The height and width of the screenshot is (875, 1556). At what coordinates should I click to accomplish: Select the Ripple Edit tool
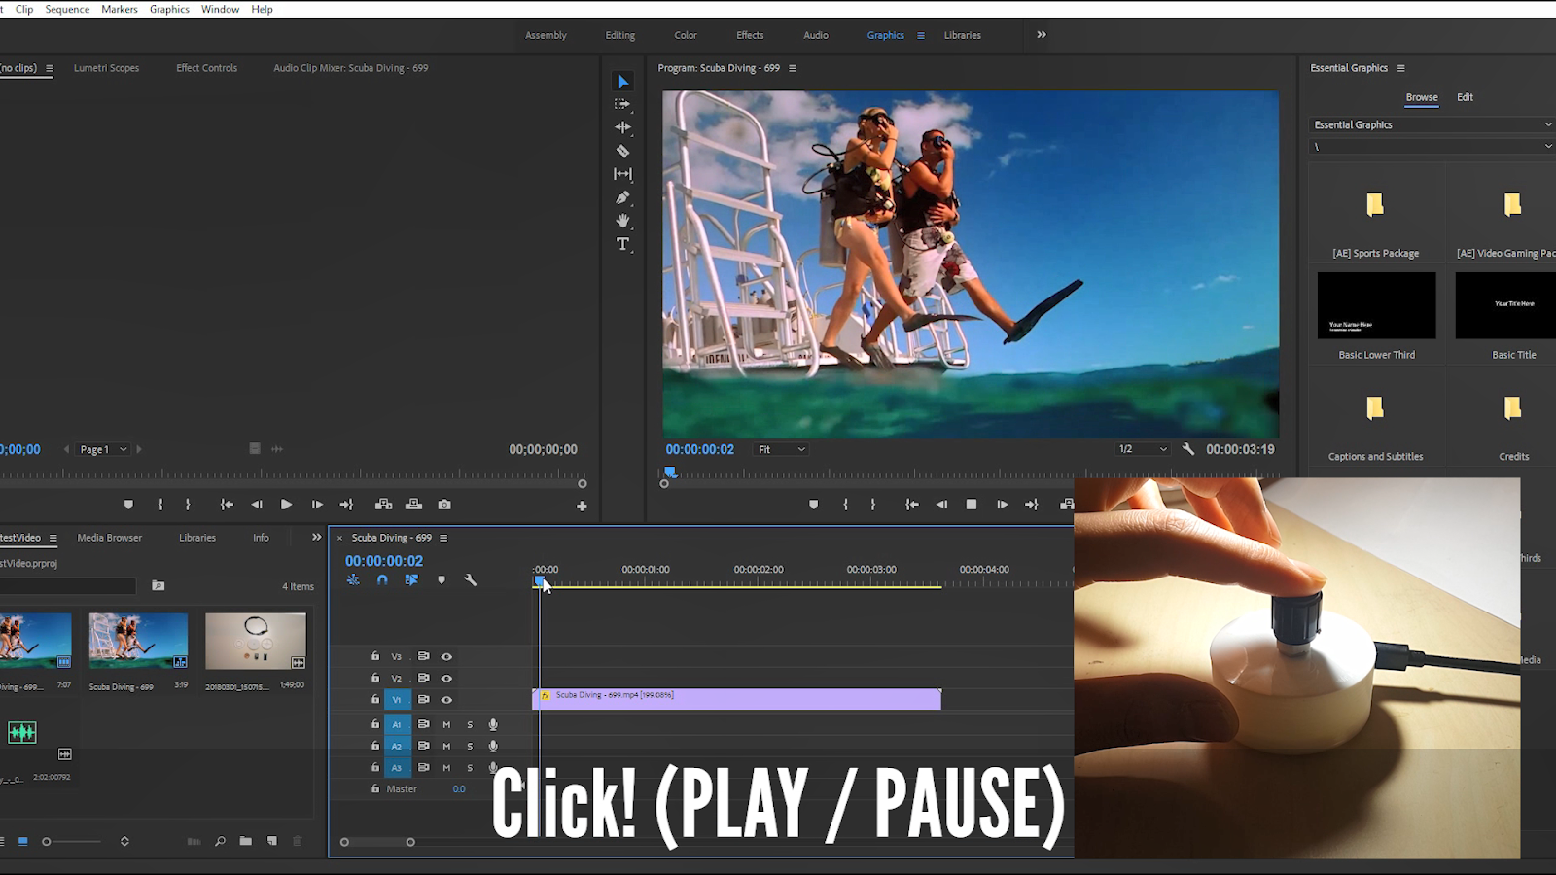(x=622, y=127)
